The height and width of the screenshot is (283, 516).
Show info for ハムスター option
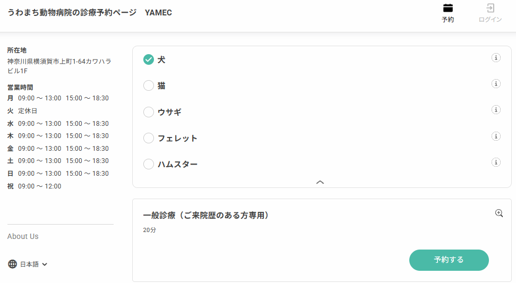496,162
